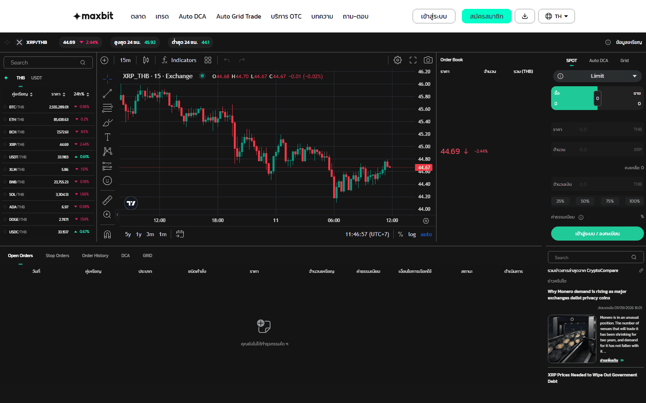This screenshot has height=403, width=646.
Task: Focus the trading pair Search field
Action: [x=48, y=62]
